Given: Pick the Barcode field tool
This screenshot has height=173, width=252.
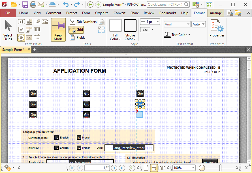Looking at the screenshot, I should (37, 30).
